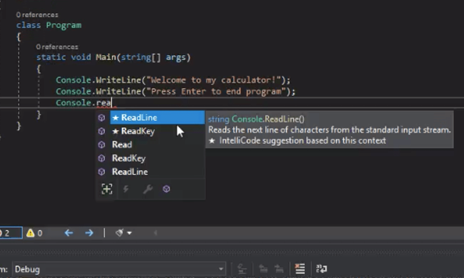The height and width of the screenshot is (278, 464).
Task: Navigate backward with the left arrow
Action: (69, 233)
